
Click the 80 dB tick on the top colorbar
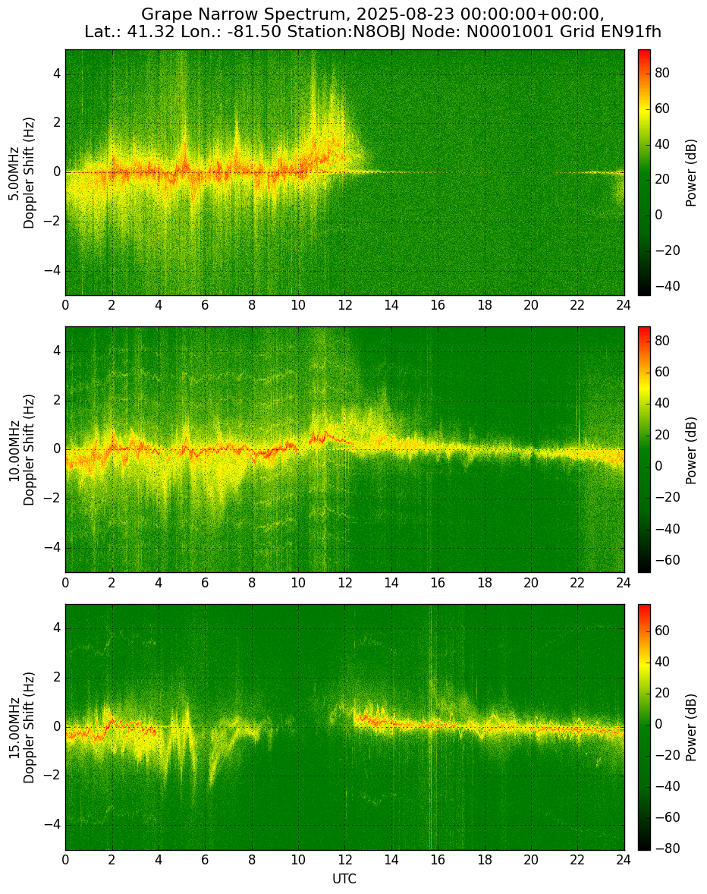coord(662,73)
